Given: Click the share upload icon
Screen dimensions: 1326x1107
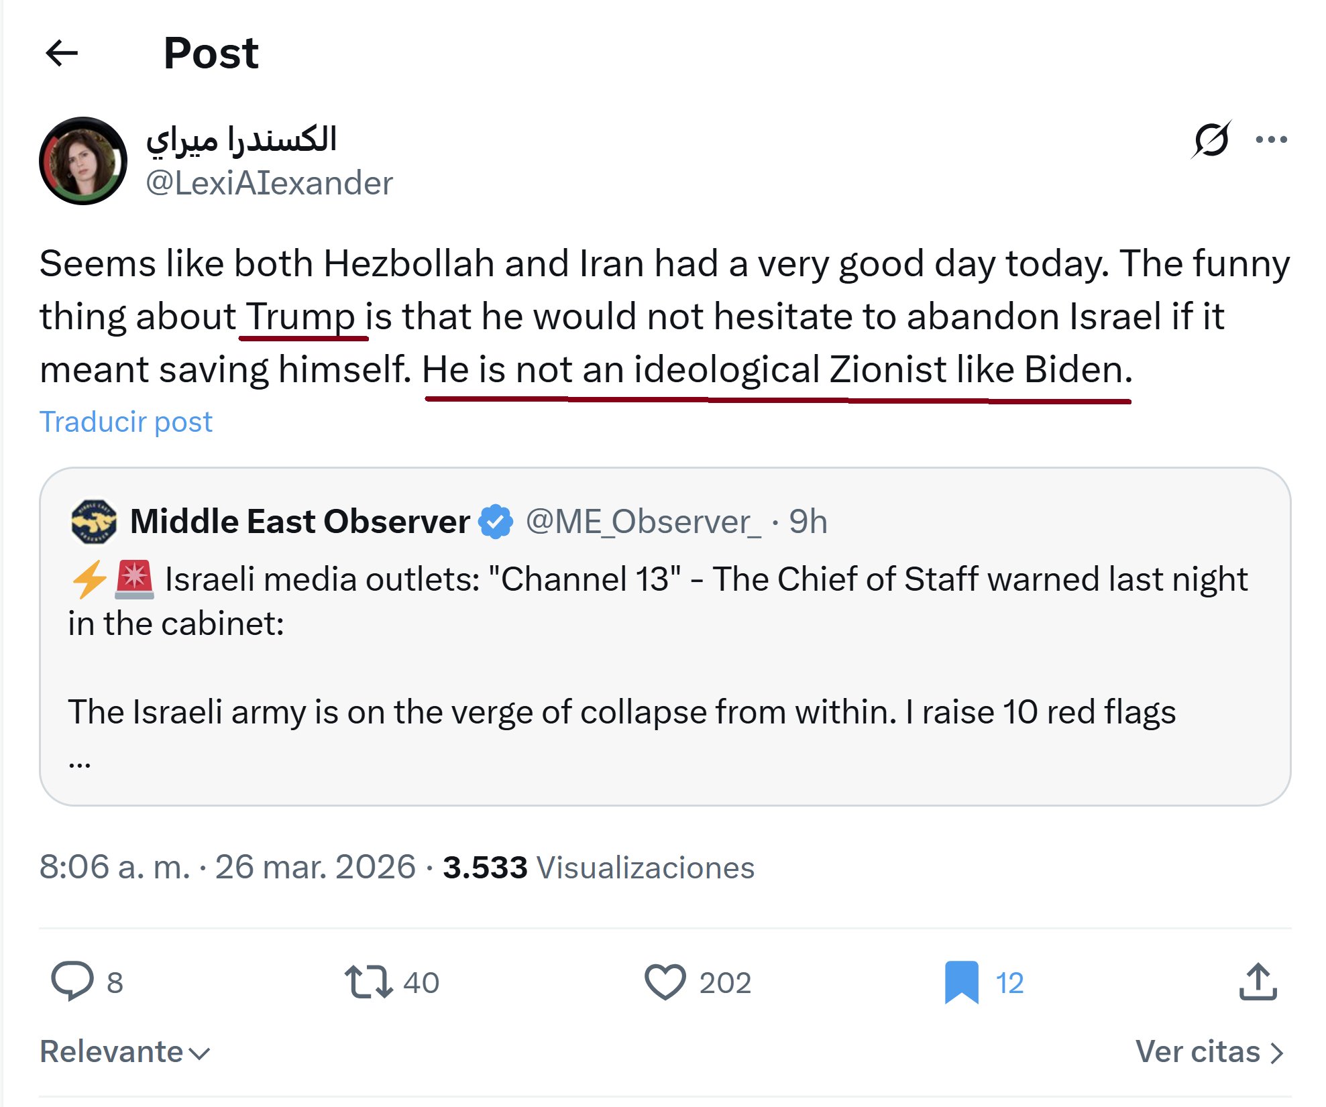Looking at the screenshot, I should (1258, 982).
